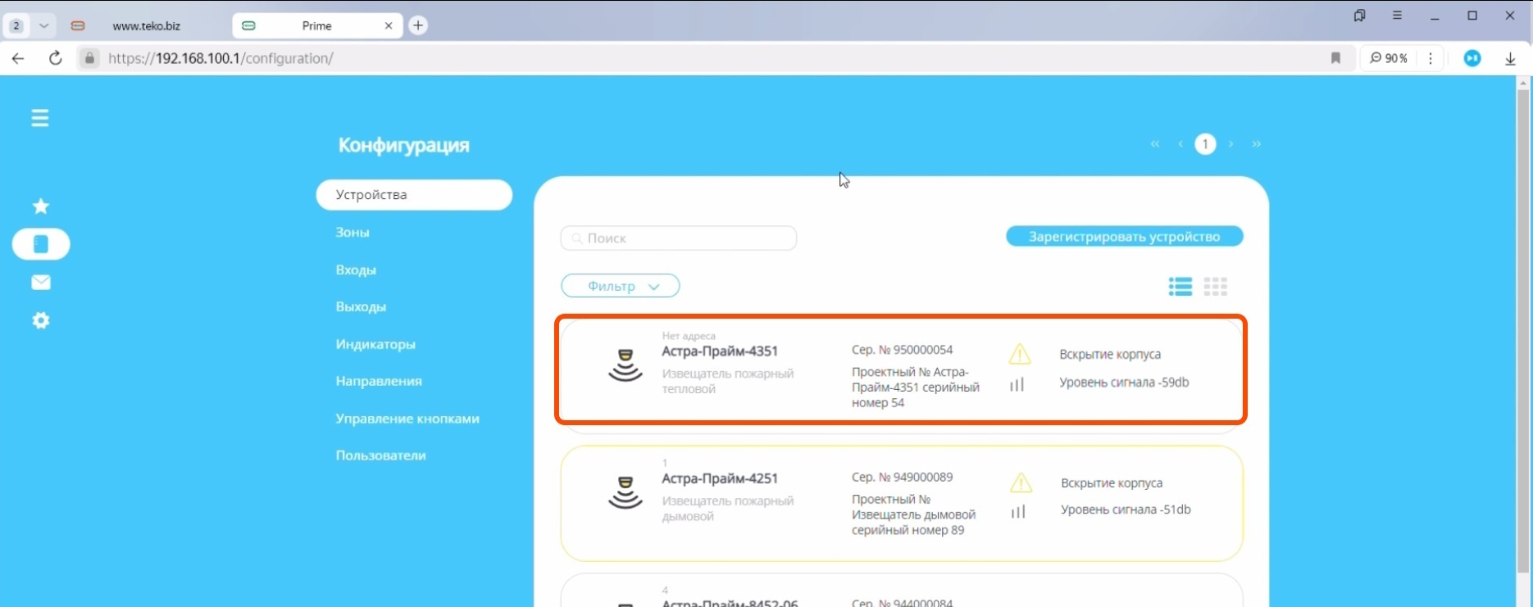Open Зоны section
The width and height of the screenshot is (1533, 607).
tap(353, 232)
